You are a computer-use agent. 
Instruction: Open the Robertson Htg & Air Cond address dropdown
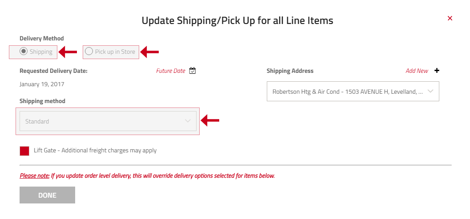click(x=353, y=92)
